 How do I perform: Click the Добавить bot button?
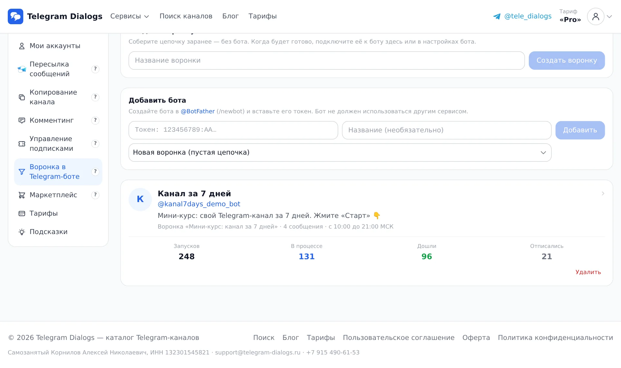coord(580,130)
